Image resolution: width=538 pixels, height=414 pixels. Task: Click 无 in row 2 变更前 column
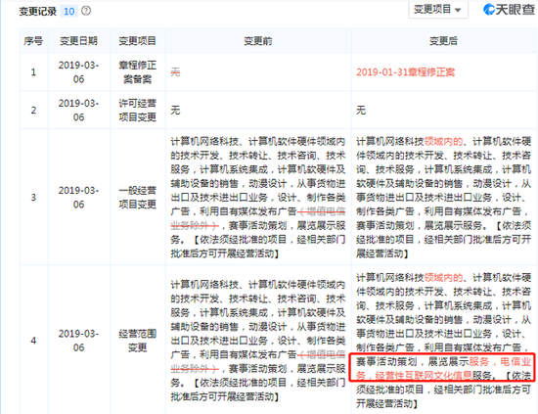(175, 111)
